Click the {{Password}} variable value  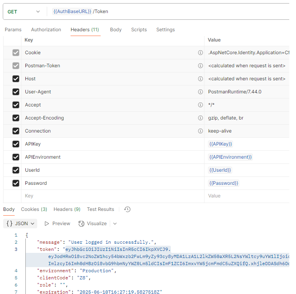click(x=224, y=183)
